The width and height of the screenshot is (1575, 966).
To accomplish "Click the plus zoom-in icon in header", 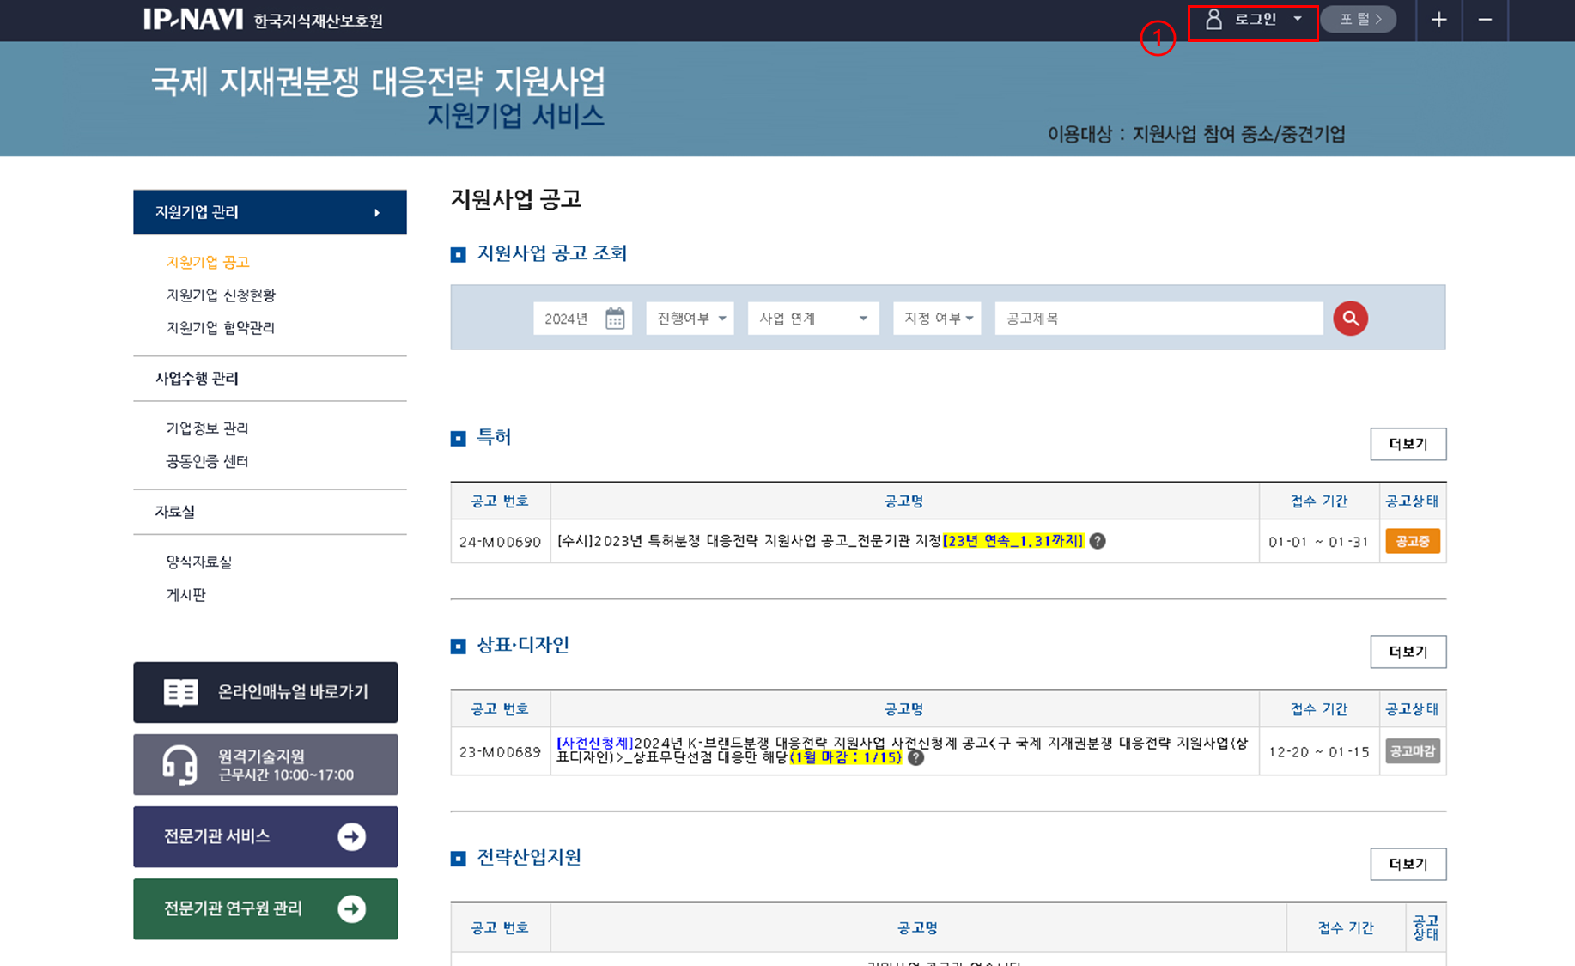I will pyautogui.click(x=1438, y=20).
